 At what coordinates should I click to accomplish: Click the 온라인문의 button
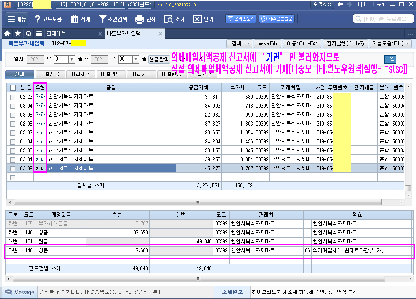click(241, 19)
